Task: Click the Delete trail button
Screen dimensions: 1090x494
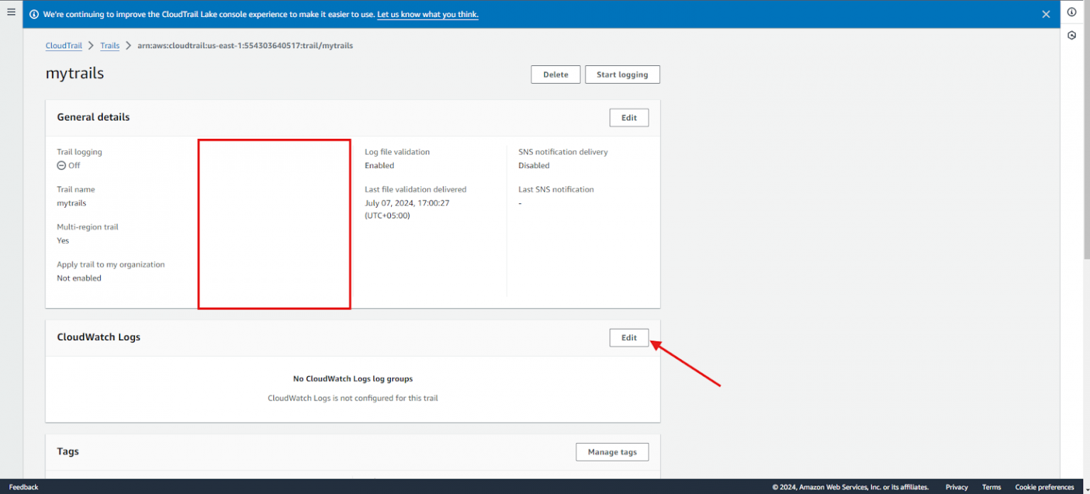Action: point(555,74)
